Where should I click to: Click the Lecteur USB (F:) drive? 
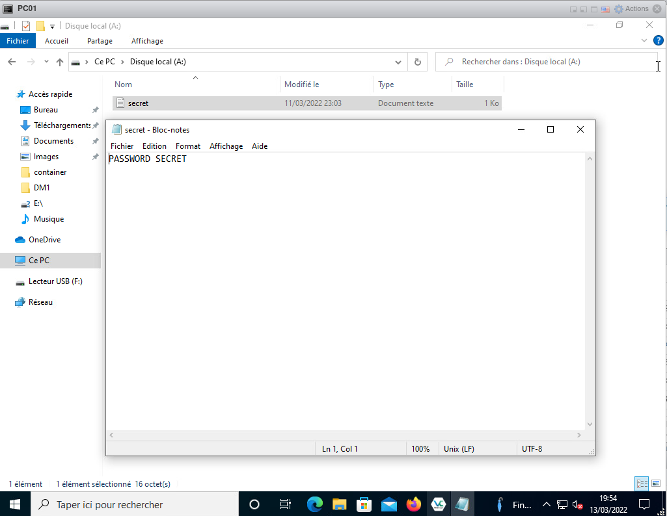tap(55, 281)
